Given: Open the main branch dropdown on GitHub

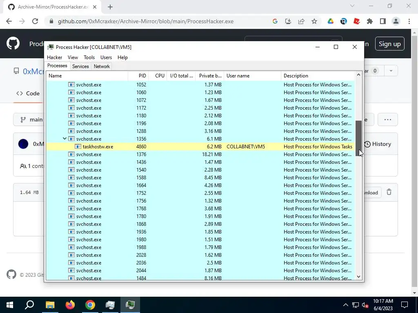Looking at the screenshot, I should [29, 119].
